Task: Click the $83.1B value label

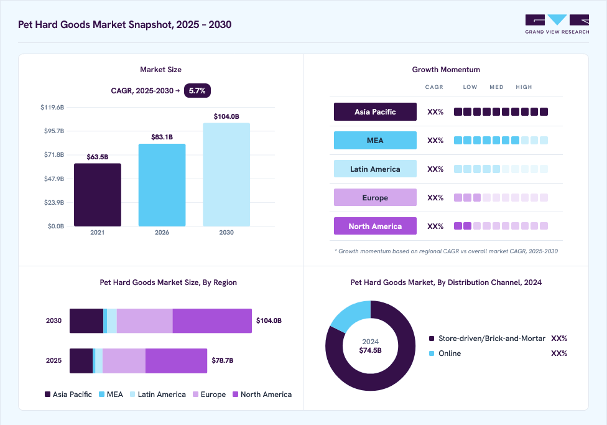Action: click(162, 137)
